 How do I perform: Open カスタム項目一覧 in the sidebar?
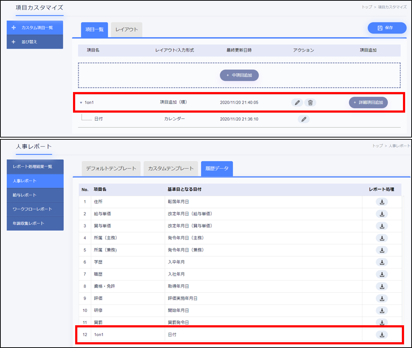coord(35,28)
